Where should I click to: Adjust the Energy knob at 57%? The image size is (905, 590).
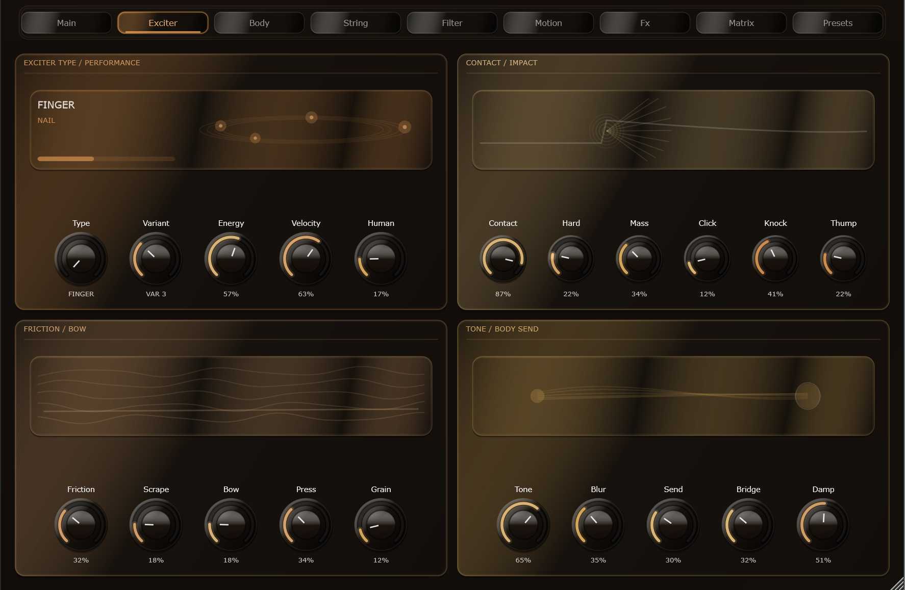[x=231, y=259]
